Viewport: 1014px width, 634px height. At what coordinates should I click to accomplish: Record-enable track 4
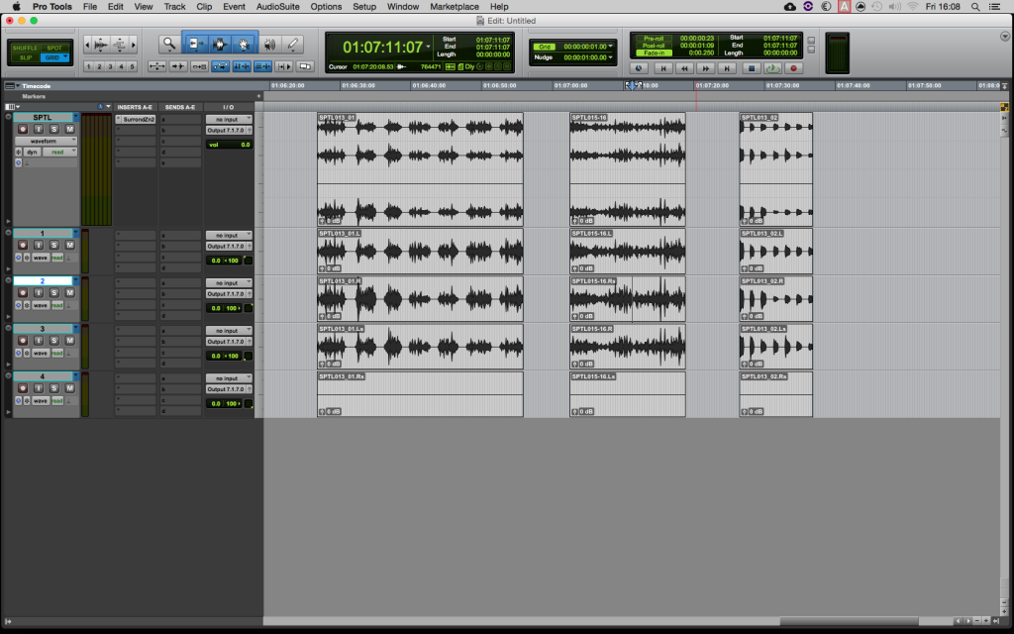[x=23, y=388]
